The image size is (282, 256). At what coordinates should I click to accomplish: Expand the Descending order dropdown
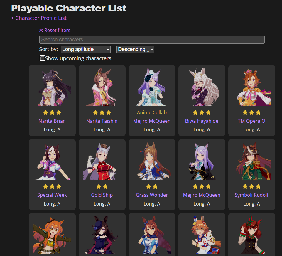coord(136,49)
